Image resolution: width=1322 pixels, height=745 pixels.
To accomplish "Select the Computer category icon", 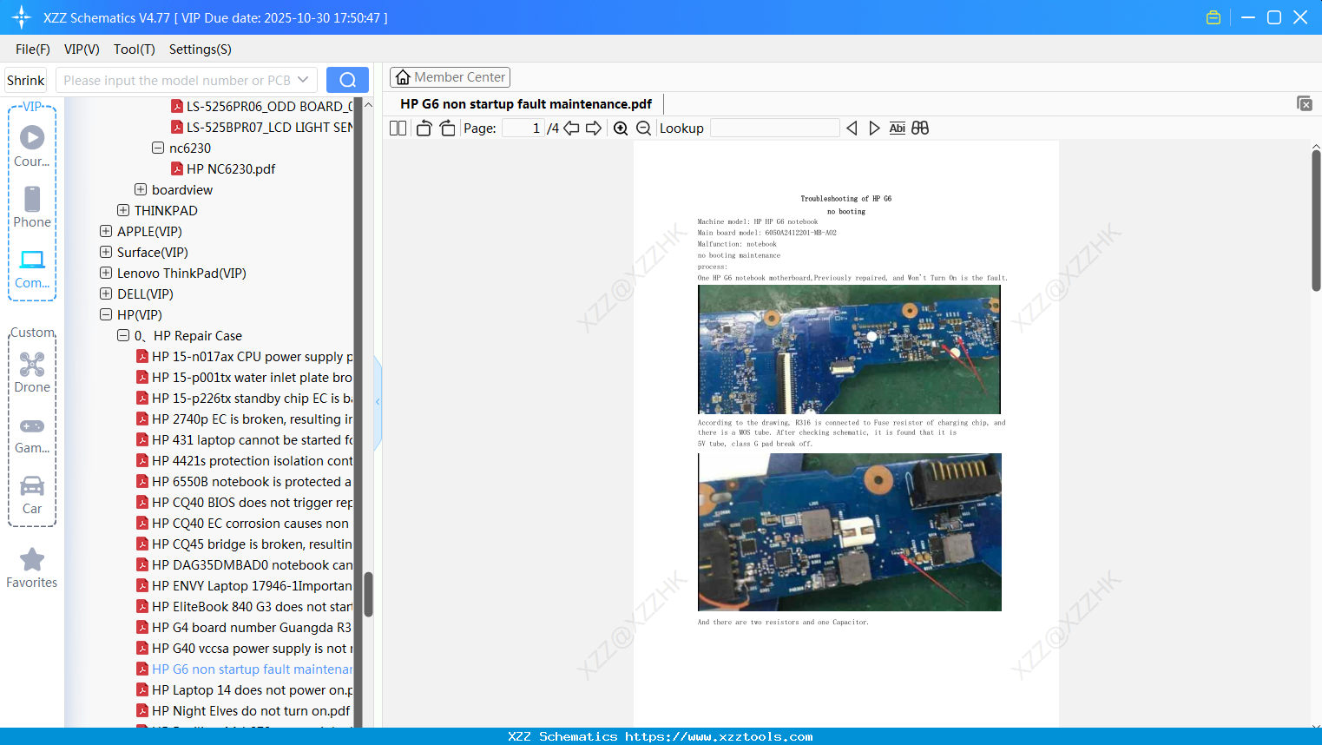I will [32, 268].
